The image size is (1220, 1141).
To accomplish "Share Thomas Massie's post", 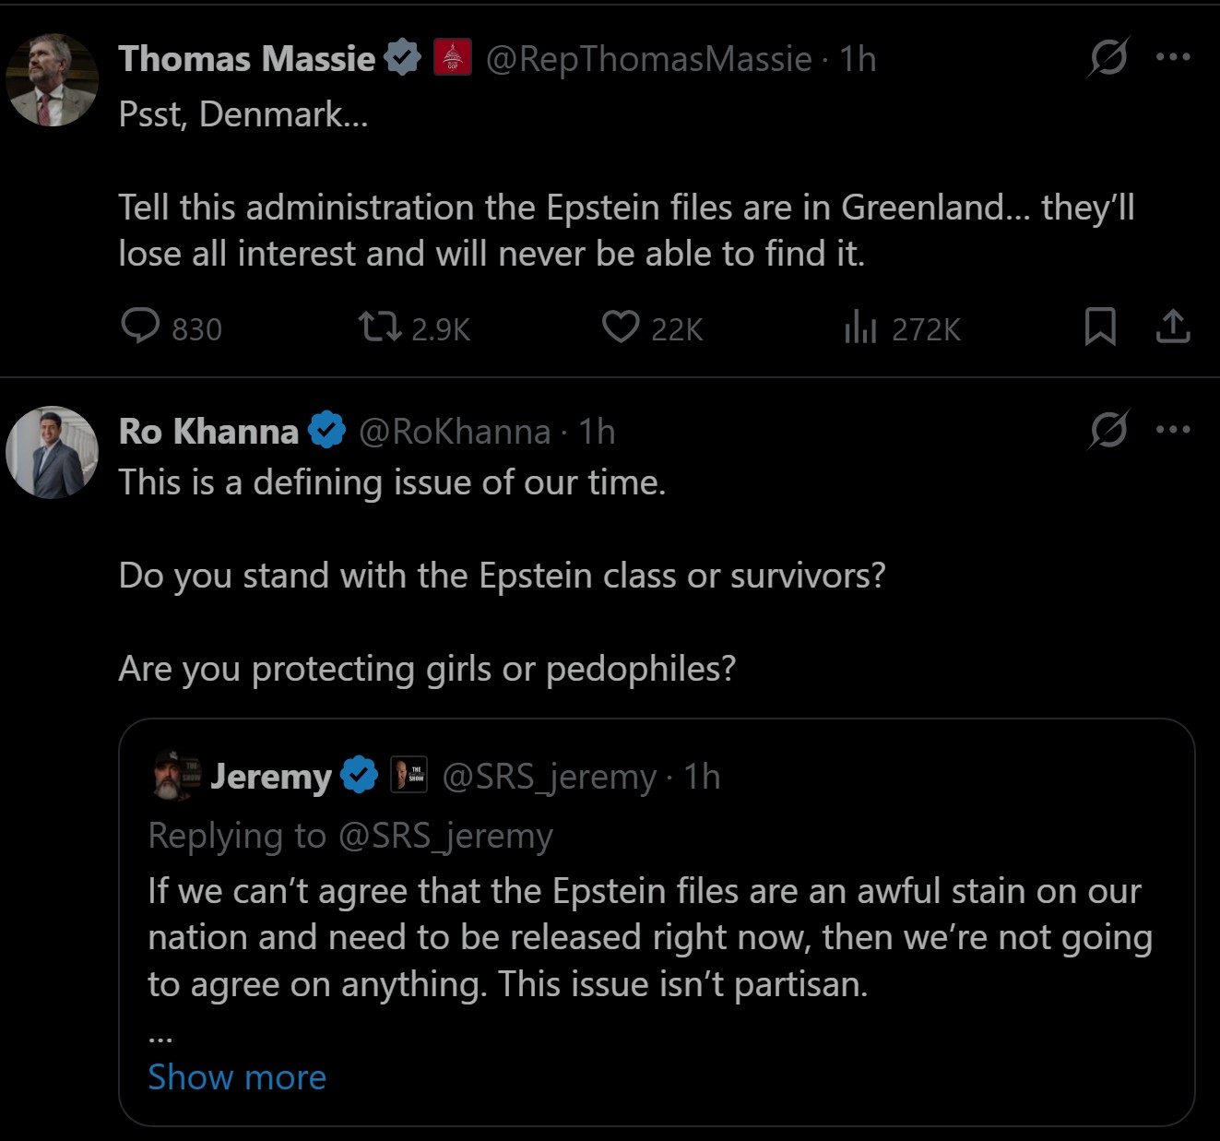I will click(1172, 327).
